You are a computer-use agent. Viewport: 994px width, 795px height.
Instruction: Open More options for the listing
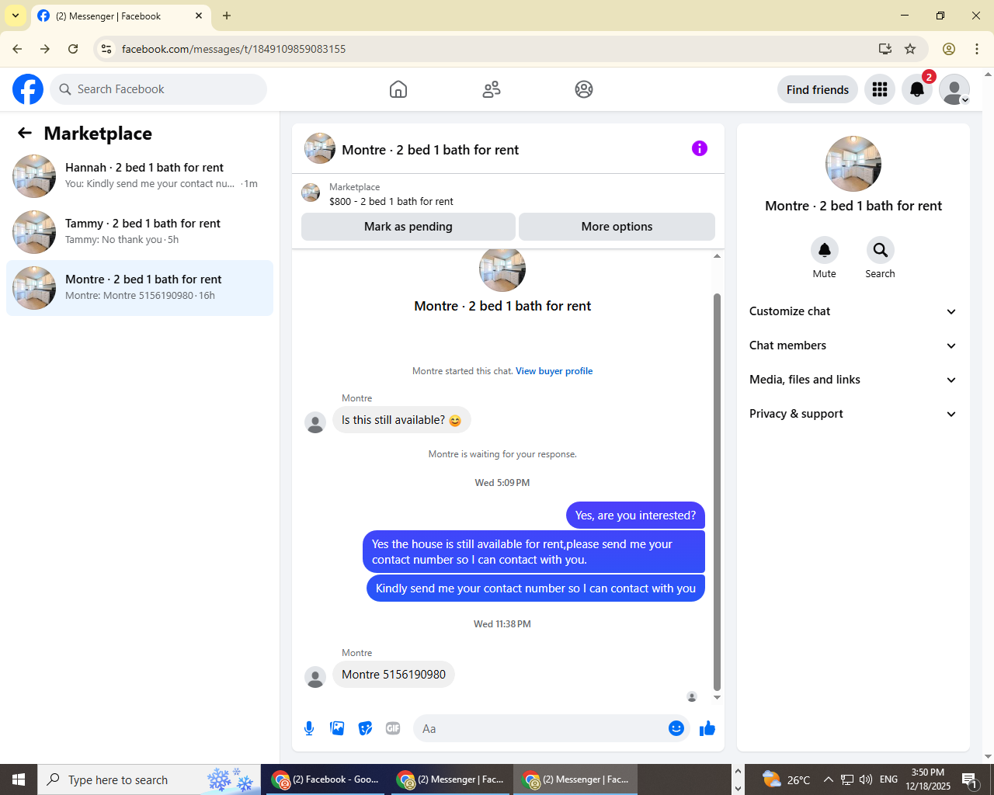(617, 227)
